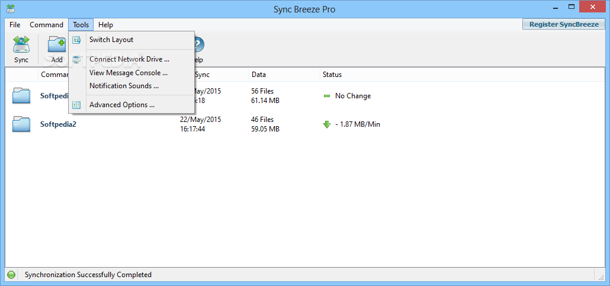Image resolution: width=610 pixels, height=286 pixels.
Task: Select the Softpedia2 command name
Action: [x=58, y=124]
